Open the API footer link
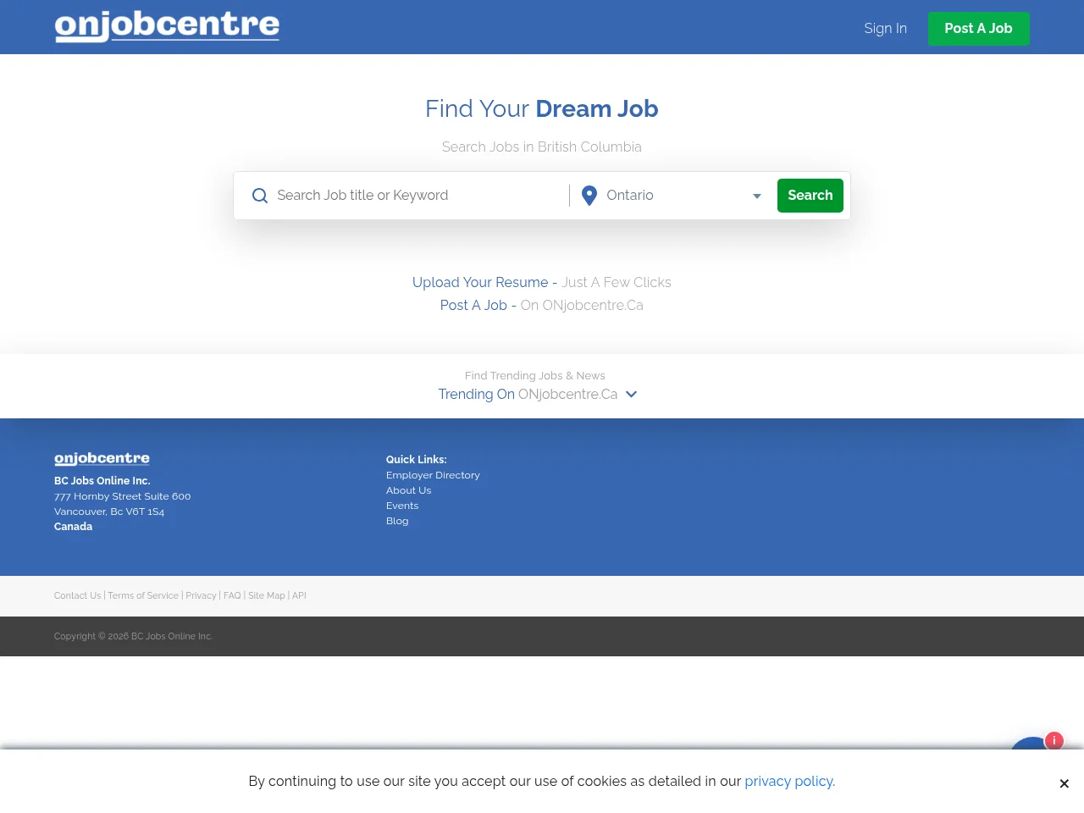 coord(299,596)
